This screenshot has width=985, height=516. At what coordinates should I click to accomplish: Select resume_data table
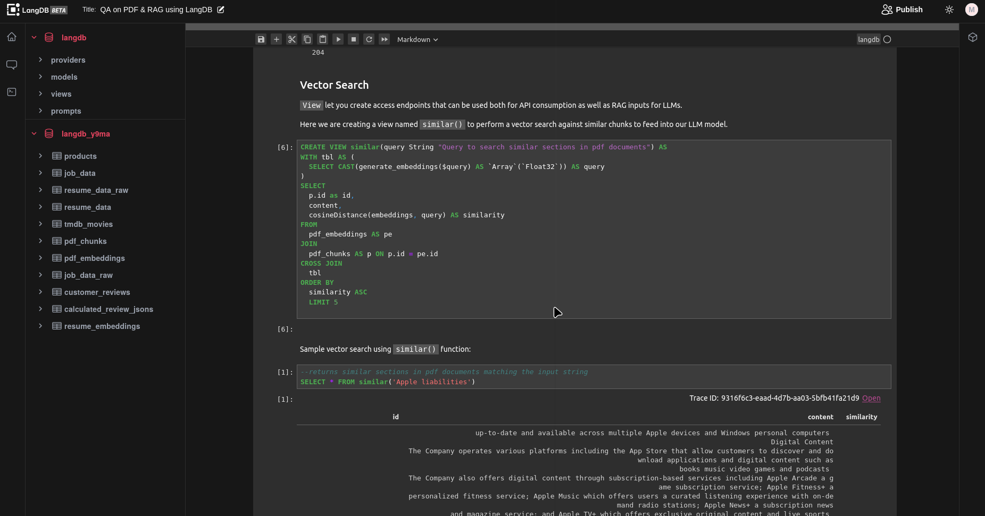click(88, 207)
